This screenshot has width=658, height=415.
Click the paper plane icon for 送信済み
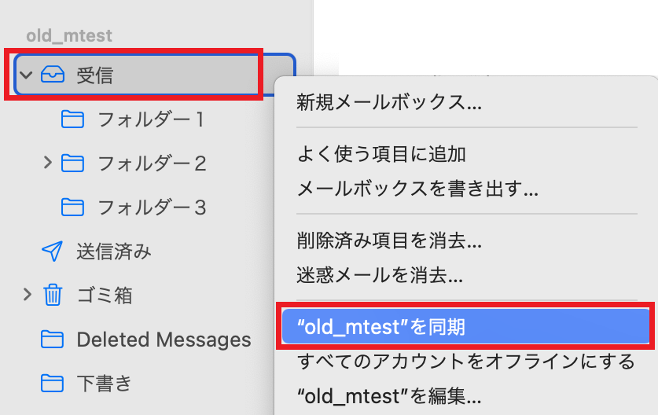[x=53, y=251]
